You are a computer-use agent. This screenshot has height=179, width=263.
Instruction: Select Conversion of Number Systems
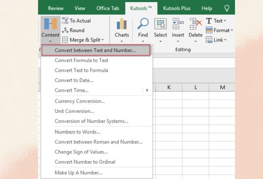point(97,121)
